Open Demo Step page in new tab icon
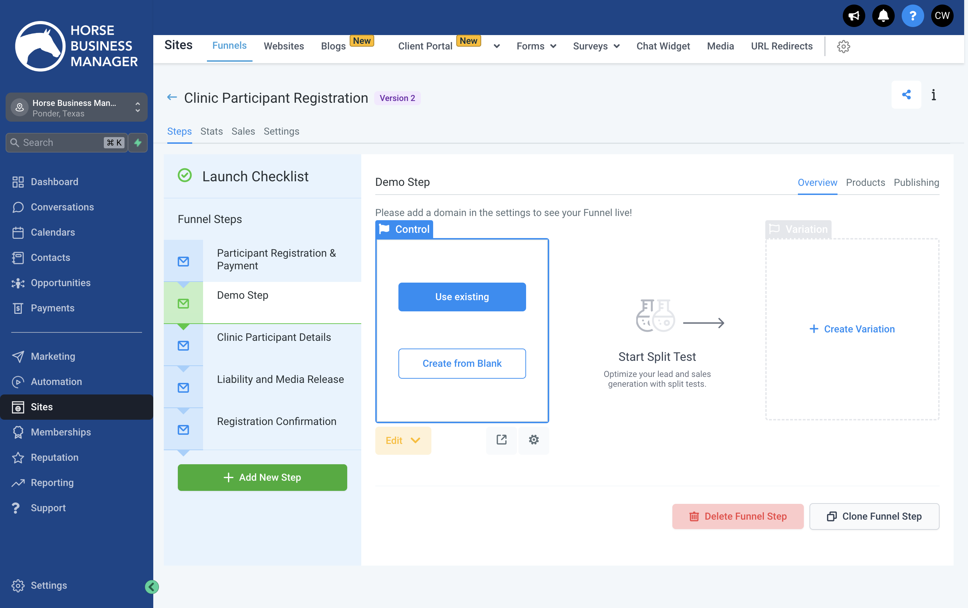The width and height of the screenshot is (968, 608). tap(501, 440)
